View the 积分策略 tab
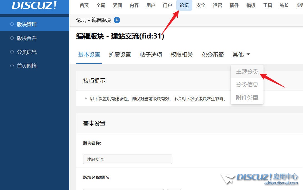This screenshot has width=303, height=190. 212,55
